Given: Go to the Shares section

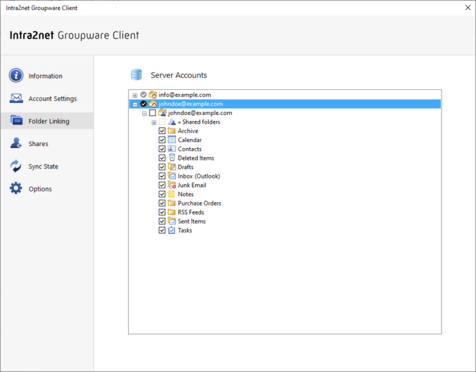Looking at the screenshot, I should pyautogui.click(x=47, y=143).
